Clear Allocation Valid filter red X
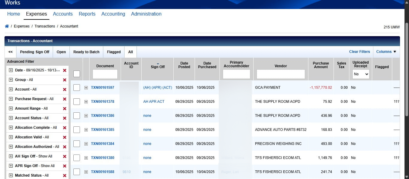The image size is (409, 179). point(64,137)
